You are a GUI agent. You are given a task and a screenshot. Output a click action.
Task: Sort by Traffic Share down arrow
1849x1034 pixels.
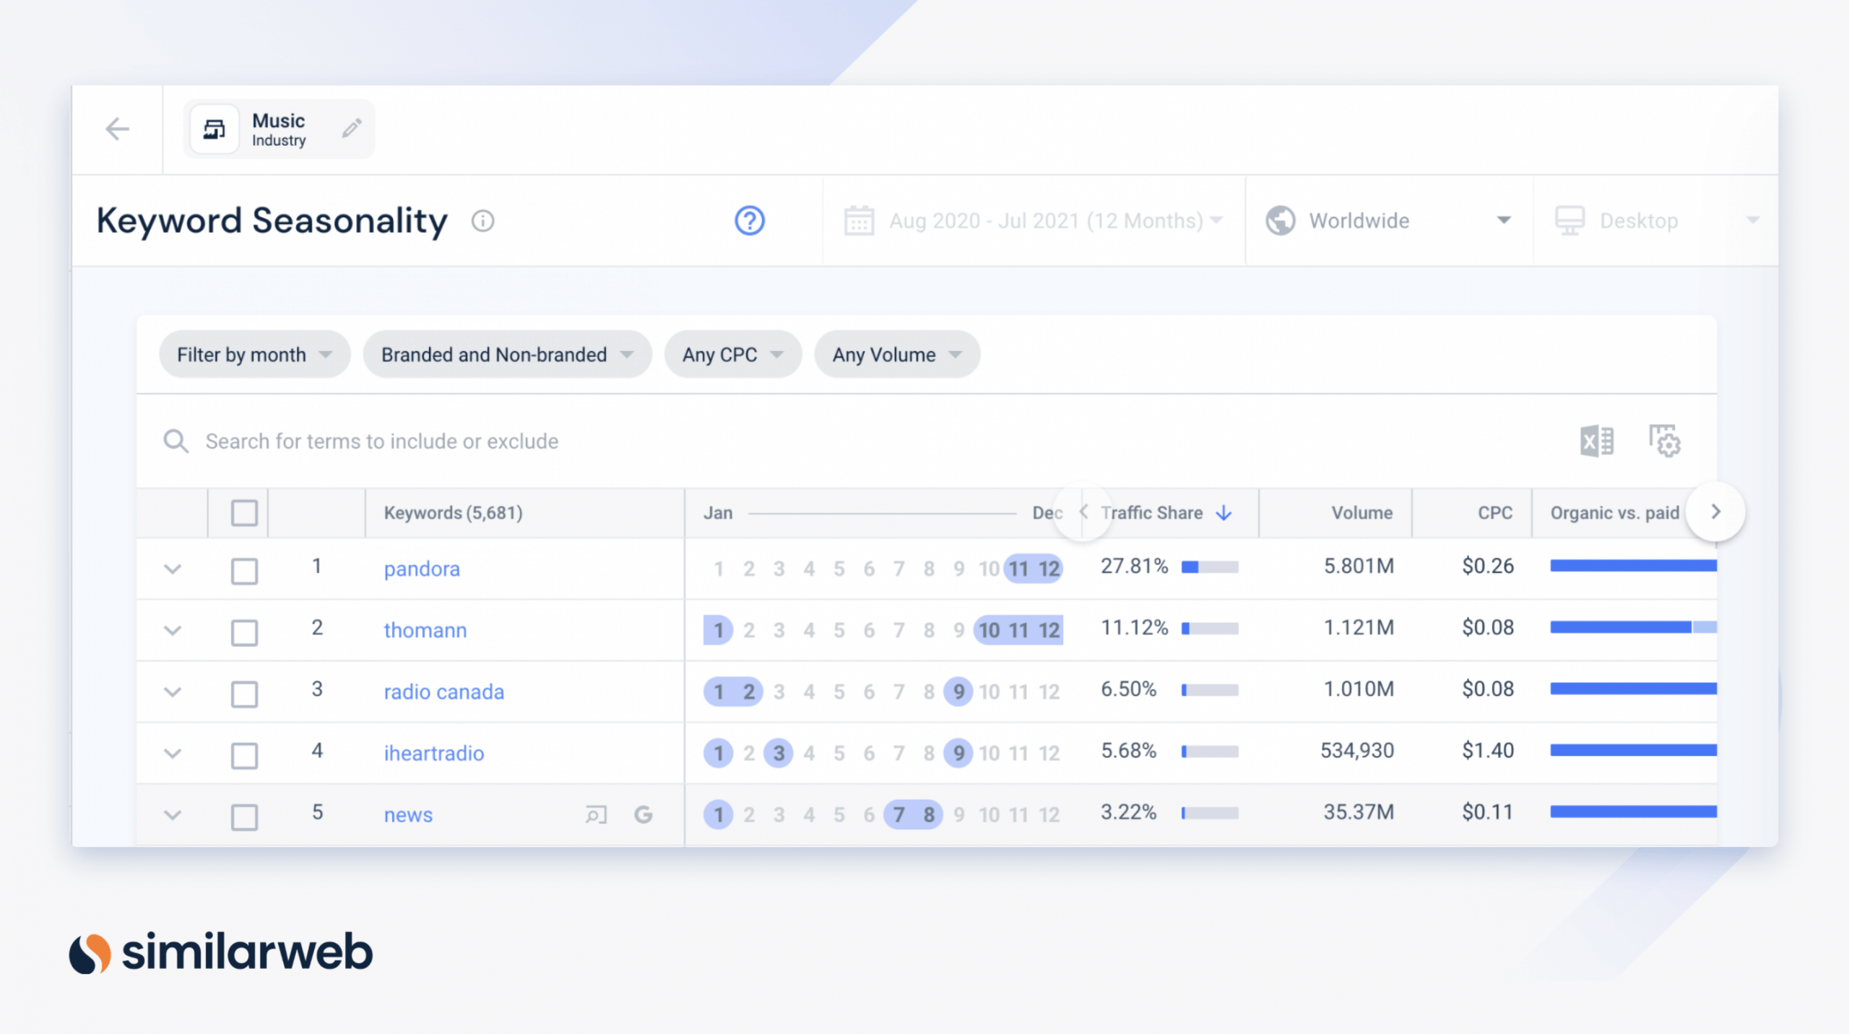click(1224, 513)
